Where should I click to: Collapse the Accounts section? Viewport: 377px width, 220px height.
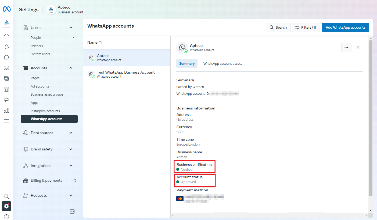(71, 68)
